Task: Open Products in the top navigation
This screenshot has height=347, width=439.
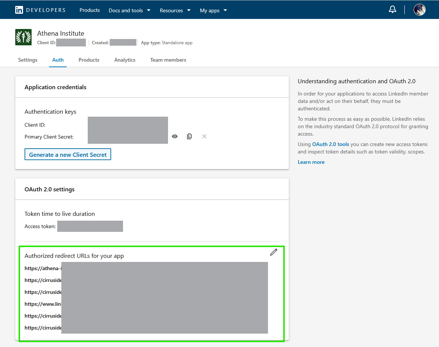Action: (90, 10)
